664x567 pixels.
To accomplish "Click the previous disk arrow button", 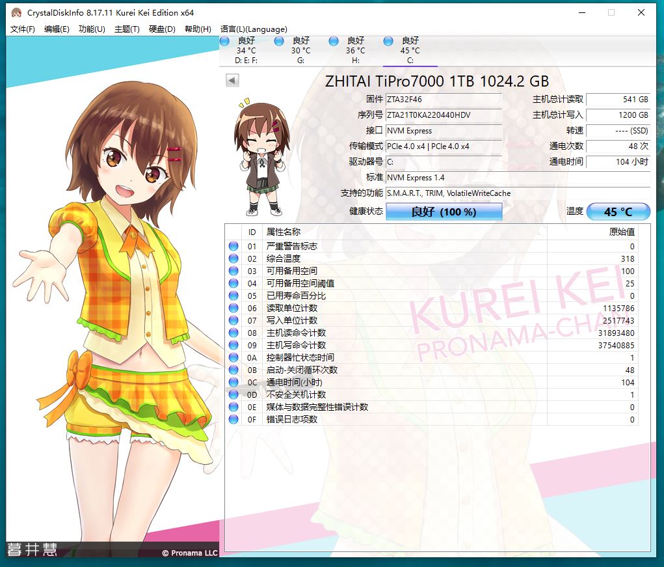I will (x=232, y=80).
